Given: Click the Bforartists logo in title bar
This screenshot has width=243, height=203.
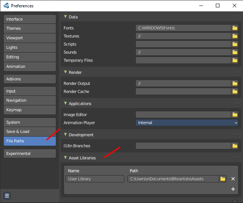Looking at the screenshot, I should pos(6,6).
